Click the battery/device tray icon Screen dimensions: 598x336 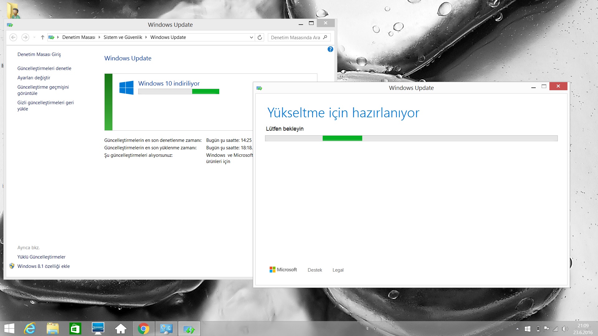(538, 329)
